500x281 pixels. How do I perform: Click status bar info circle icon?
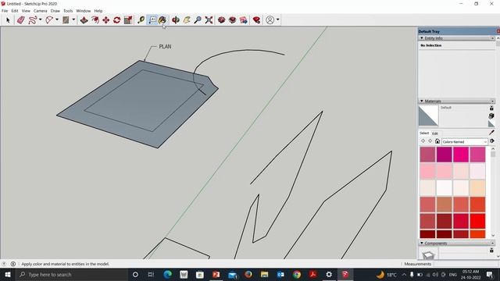(13, 264)
